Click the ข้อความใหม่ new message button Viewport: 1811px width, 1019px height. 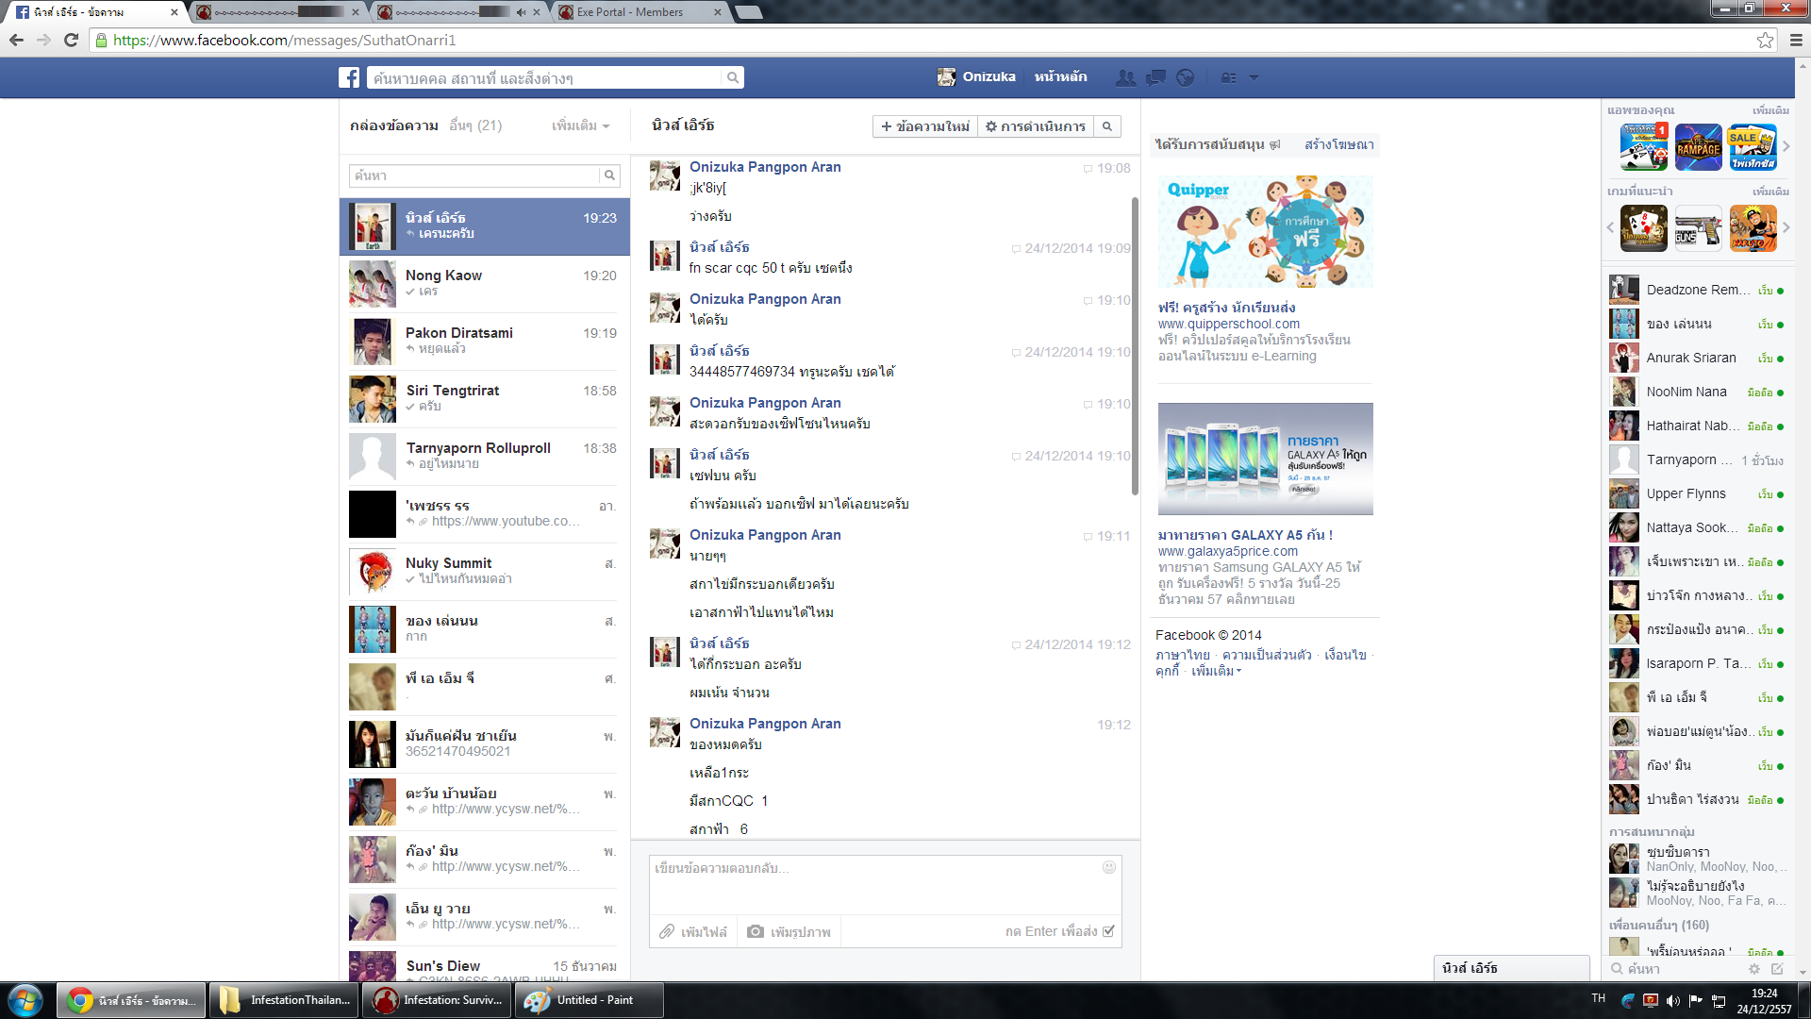(x=924, y=126)
